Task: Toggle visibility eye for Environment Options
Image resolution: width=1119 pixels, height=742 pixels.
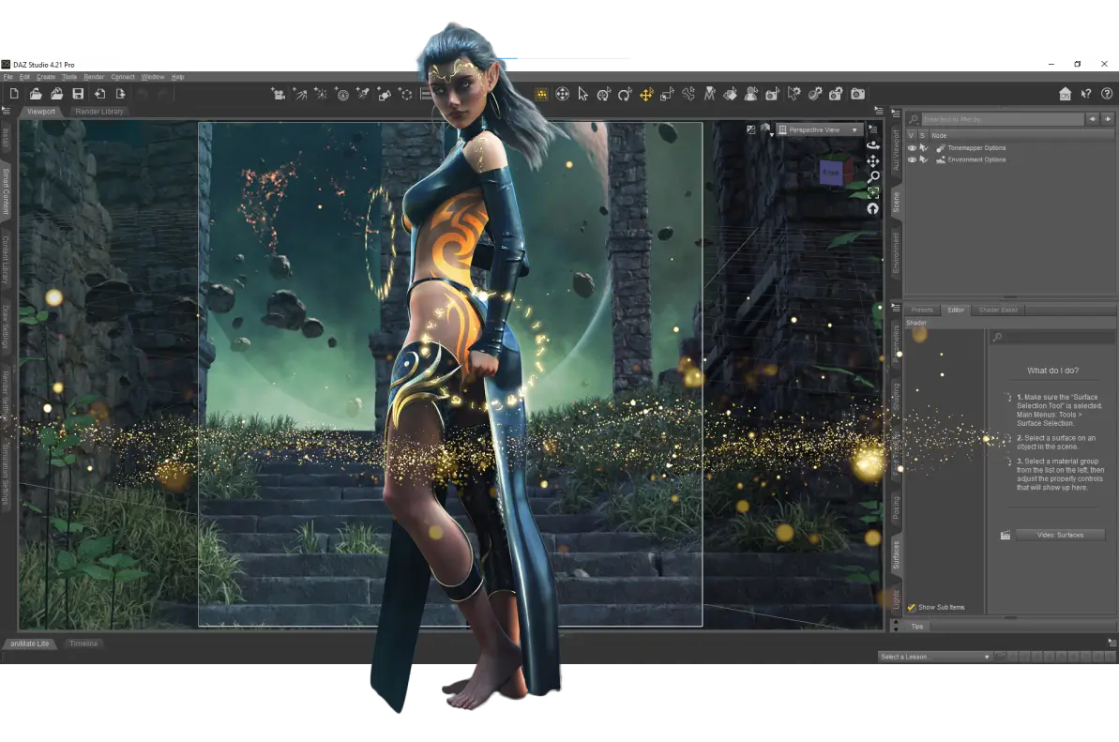Action: (x=912, y=159)
